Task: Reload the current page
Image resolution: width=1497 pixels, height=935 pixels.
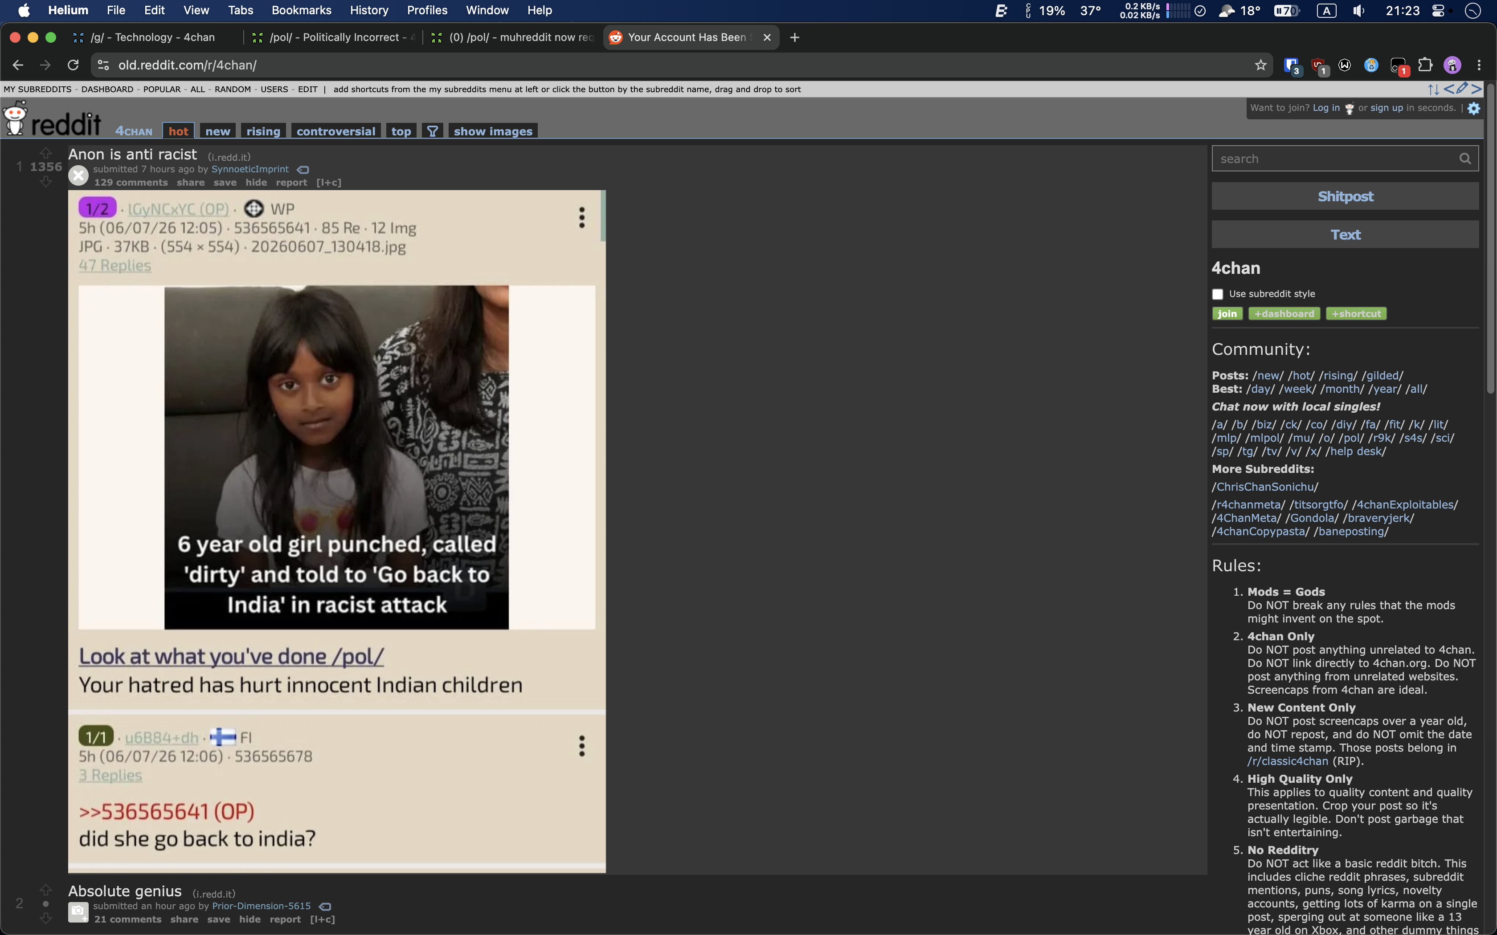Action: pos(73,65)
